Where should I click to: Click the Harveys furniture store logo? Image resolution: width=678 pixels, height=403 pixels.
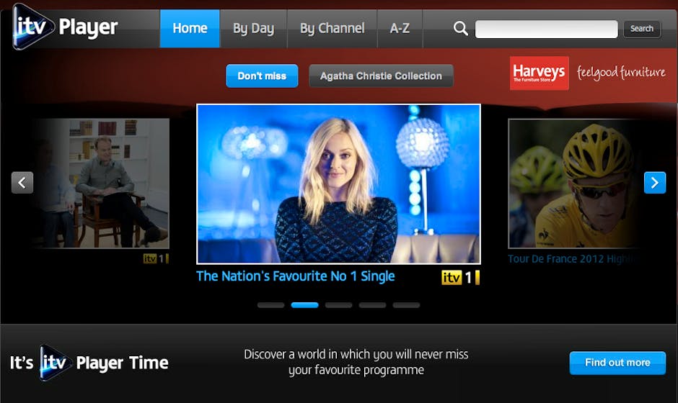(x=539, y=73)
